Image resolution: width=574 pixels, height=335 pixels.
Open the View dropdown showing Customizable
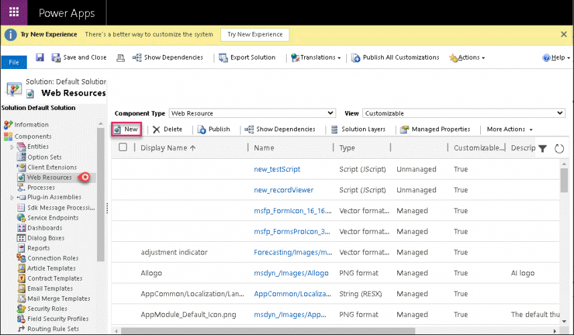(x=463, y=113)
